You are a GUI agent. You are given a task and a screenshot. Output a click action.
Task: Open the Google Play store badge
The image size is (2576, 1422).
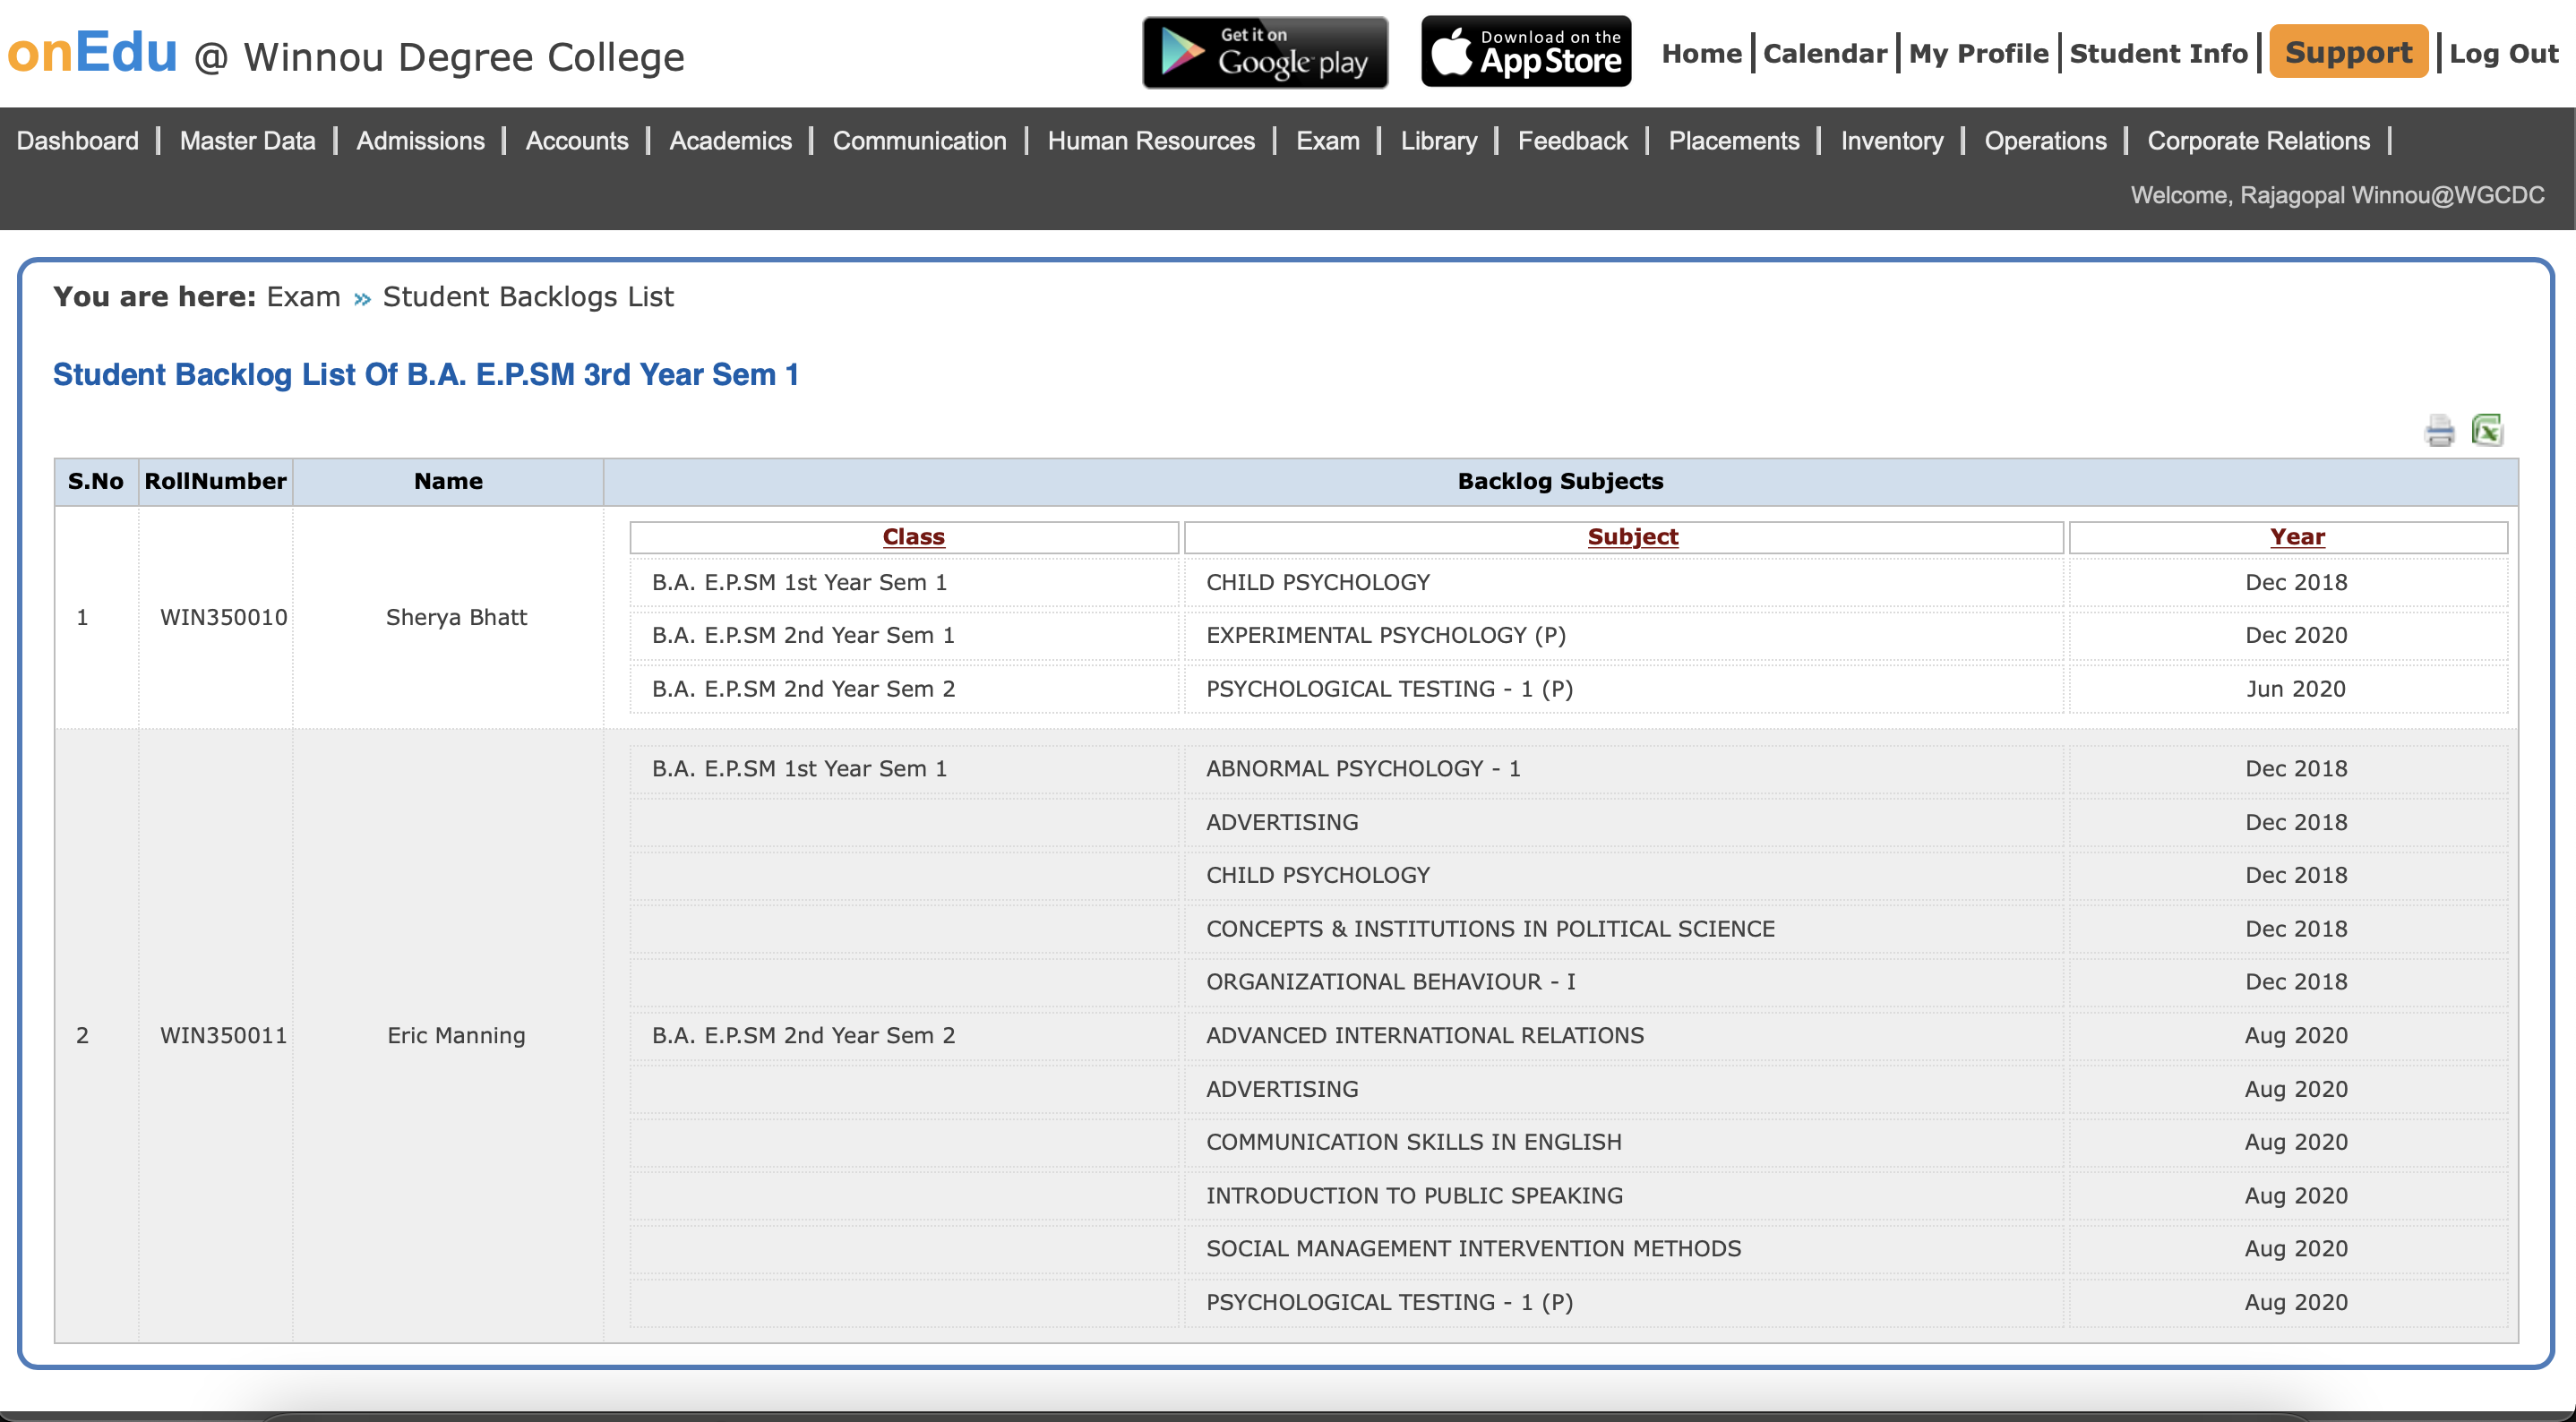(1265, 53)
